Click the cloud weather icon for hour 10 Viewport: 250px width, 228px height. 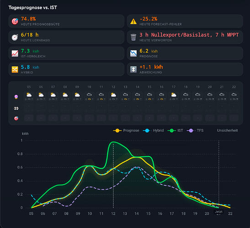pos(89,94)
